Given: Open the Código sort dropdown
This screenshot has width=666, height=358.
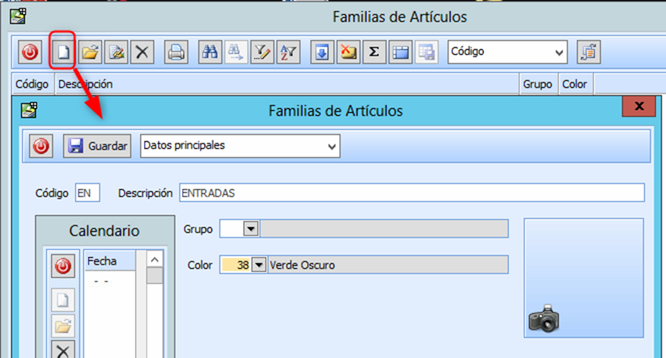Looking at the screenshot, I should tap(559, 52).
